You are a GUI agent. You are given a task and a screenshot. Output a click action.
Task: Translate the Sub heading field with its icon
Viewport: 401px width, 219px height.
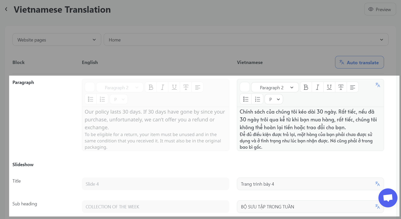click(x=377, y=207)
